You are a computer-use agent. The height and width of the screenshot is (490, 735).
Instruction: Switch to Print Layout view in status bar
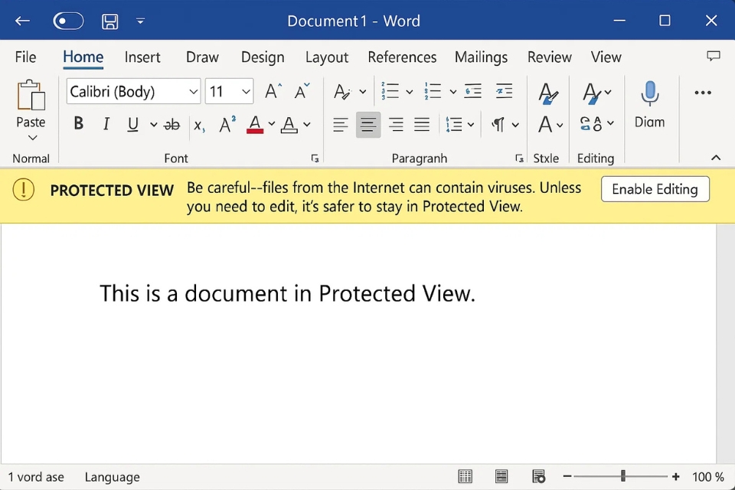point(501,477)
